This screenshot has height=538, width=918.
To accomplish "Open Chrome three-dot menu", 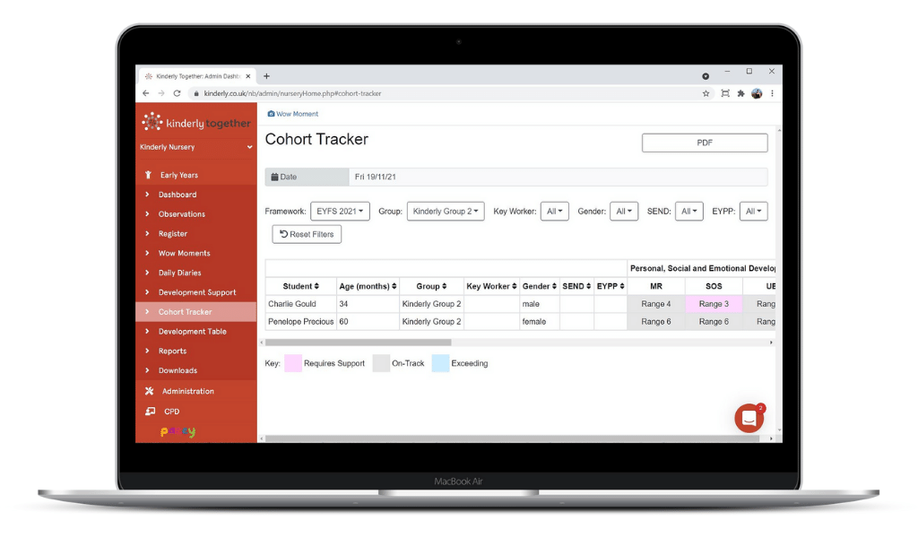I will pos(772,93).
